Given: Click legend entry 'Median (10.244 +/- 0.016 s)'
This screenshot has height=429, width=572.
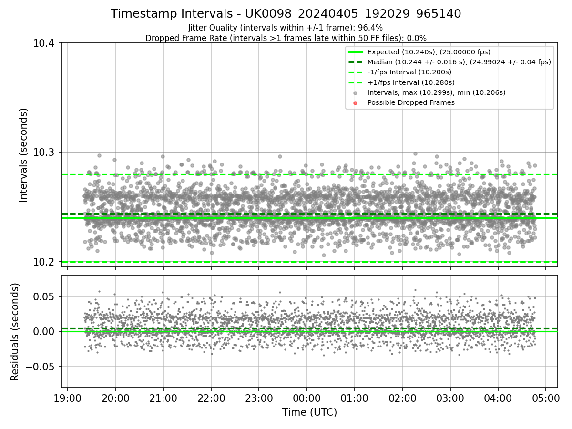Looking at the screenshot, I should [x=459, y=62].
